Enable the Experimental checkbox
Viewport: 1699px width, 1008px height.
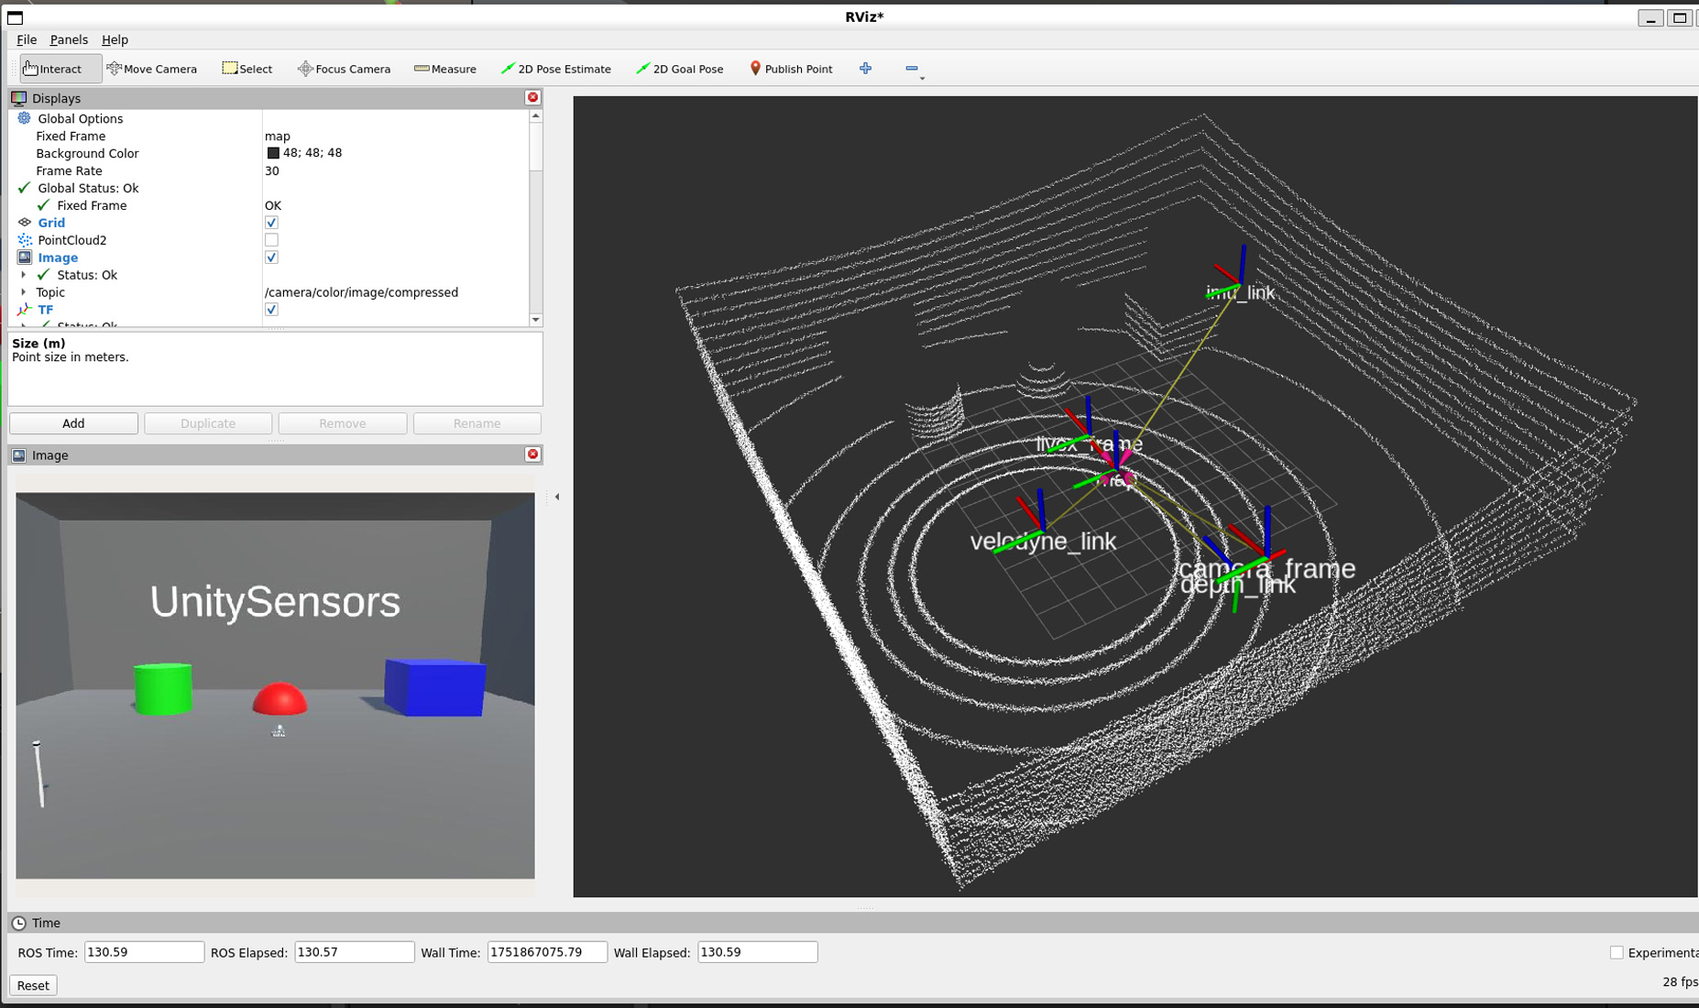coord(1617,953)
